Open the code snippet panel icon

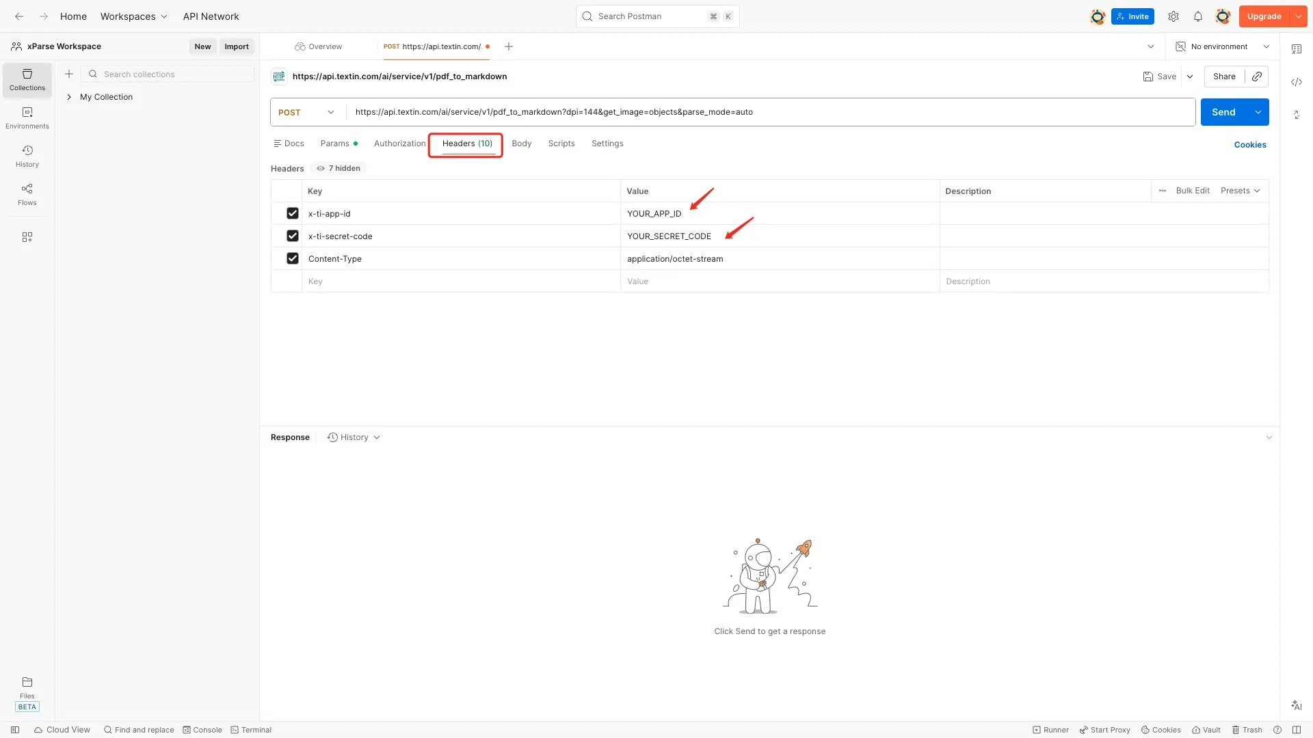tap(1296, 82)
